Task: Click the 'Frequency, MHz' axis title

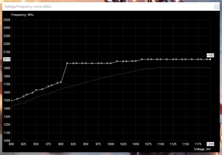Action: pos(23,15)
